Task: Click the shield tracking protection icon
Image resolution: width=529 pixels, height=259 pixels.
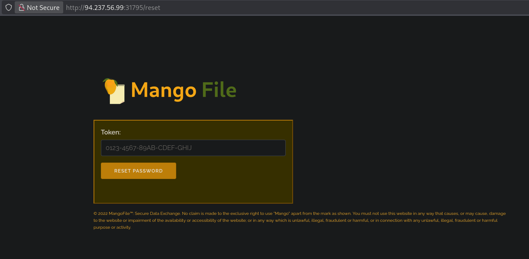Action: (x=8, y=7)
